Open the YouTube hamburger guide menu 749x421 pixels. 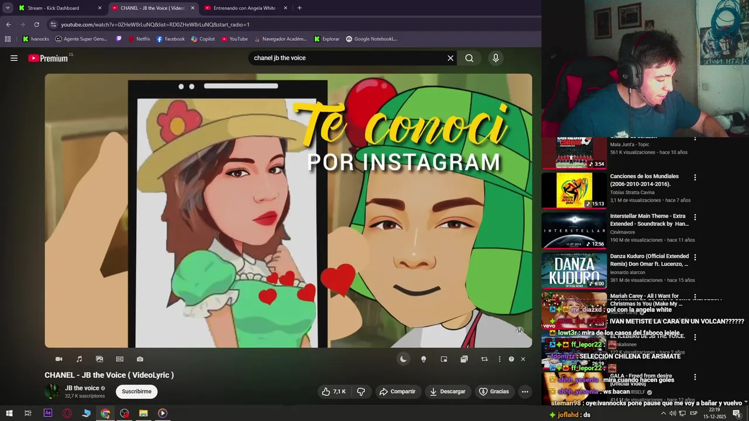coord(14,58)
